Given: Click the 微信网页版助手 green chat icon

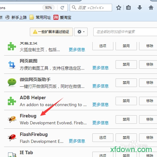Looking at the screenshot, I should click(12, 82).
